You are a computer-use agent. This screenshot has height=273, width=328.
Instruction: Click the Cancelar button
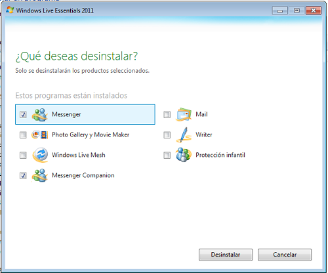(285, 255)
